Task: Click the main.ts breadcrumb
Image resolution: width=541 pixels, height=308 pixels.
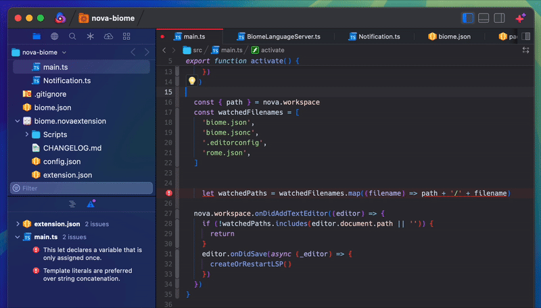Action: (227, 50)
